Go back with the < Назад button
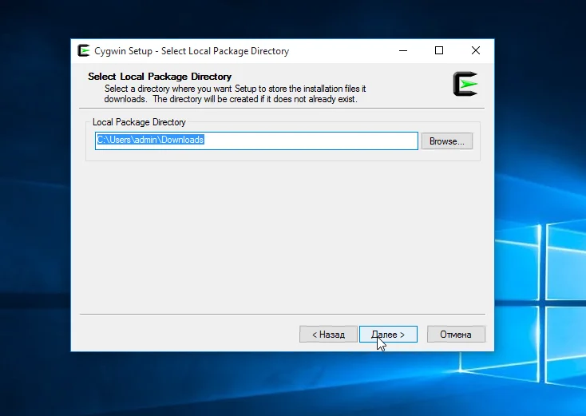 coord(328,334)
